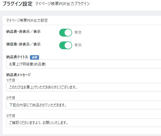The image size is (161, 136).
Task: Click the マイページ帳票PDF出力プラグイン subtitle
Action: point(63,4)
